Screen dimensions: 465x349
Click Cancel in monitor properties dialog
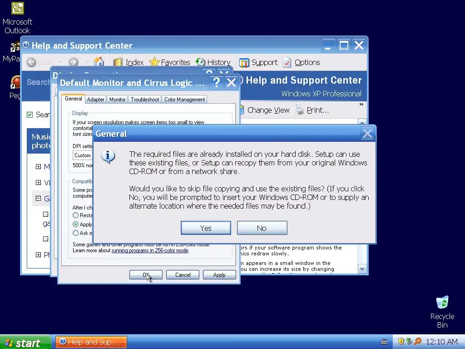click(183, 275)
